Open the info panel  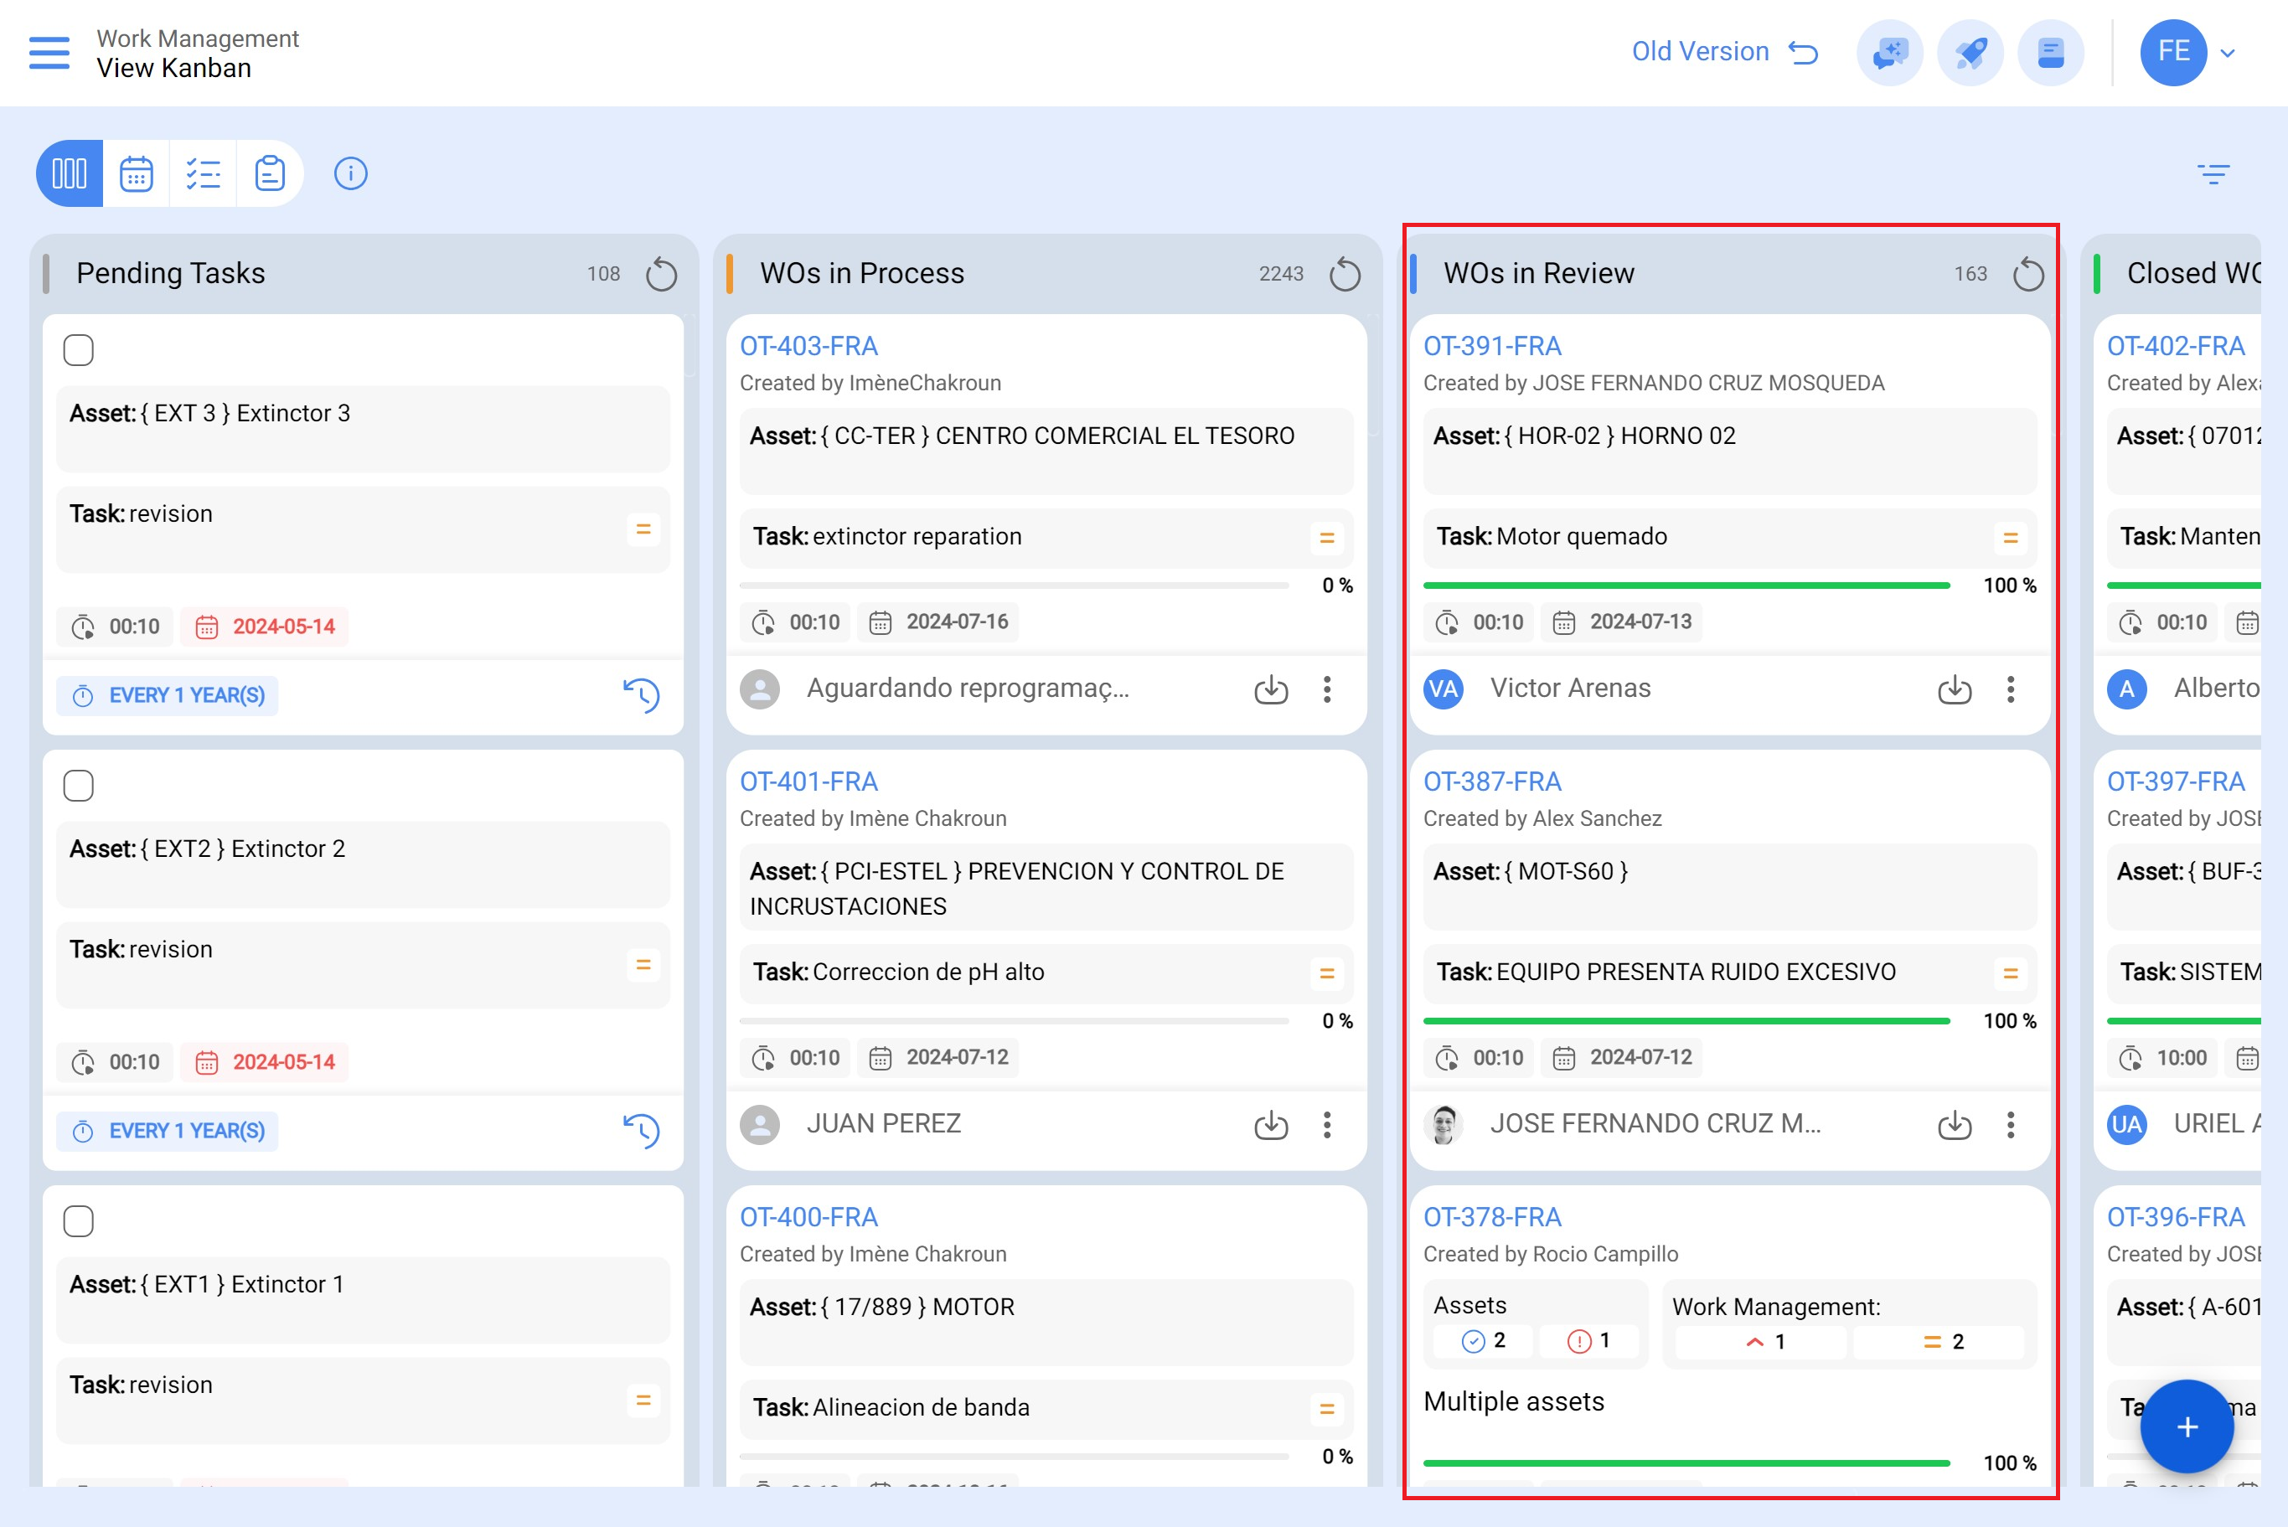(349, 173)
